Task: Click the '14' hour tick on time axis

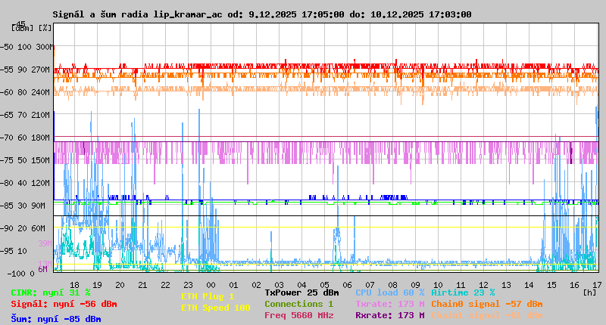Action: coord(529,285)
